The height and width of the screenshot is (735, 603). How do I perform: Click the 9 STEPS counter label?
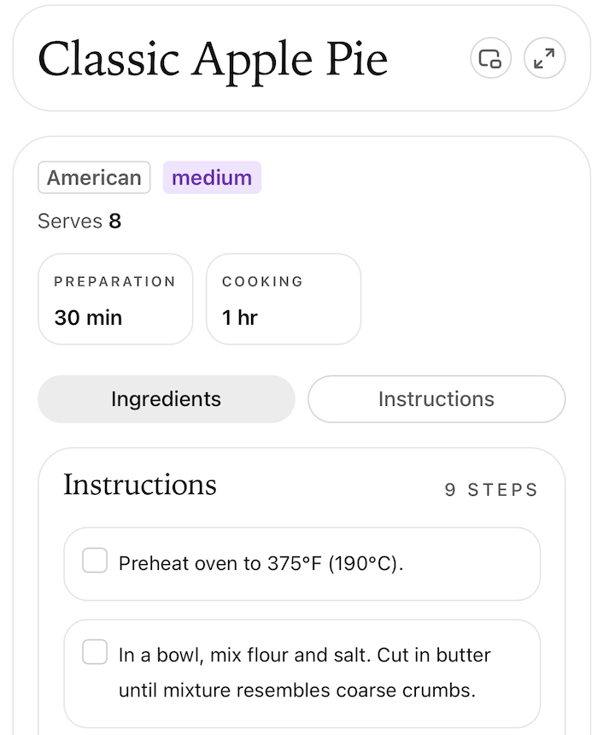click(x=491, y=491)
